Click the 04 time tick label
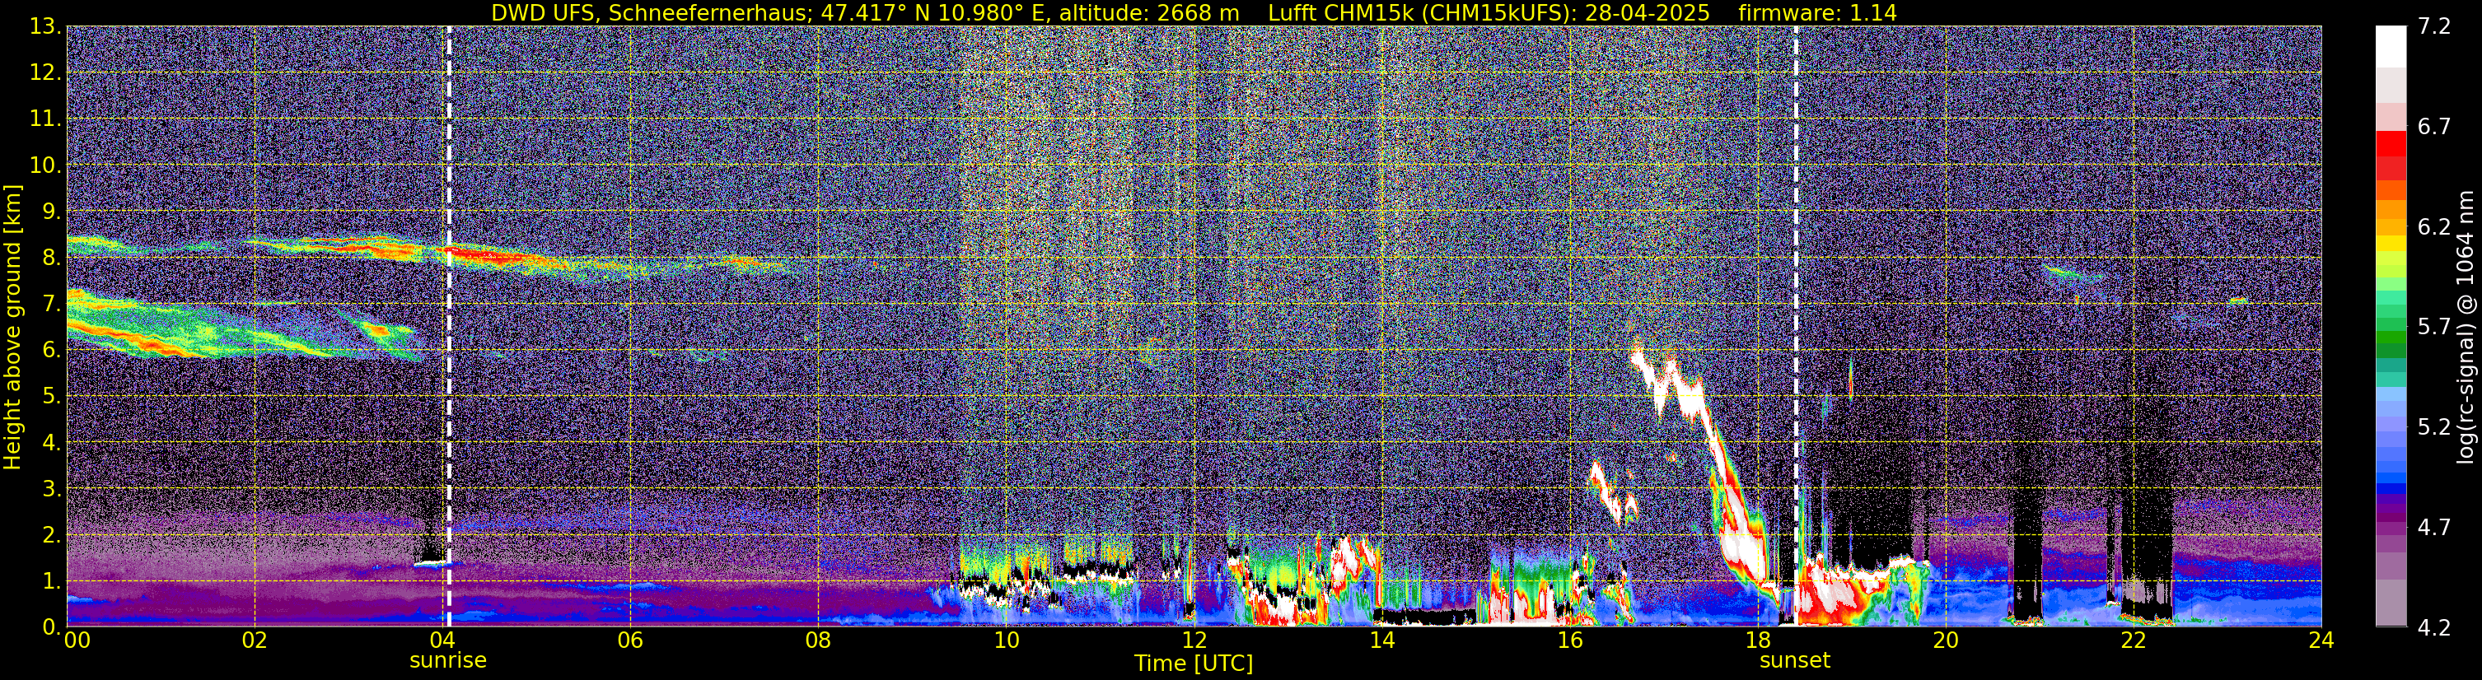This screenshot has height=680, width=2482. pyautogui.click(x=442, y=640)
